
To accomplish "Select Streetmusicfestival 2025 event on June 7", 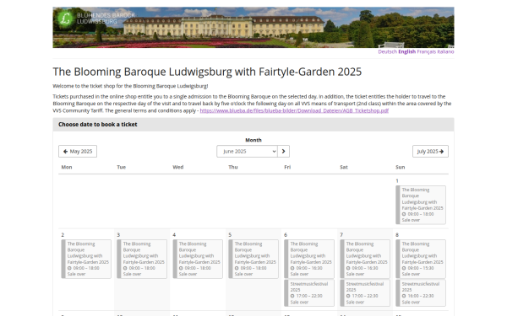I will [365, 292].
